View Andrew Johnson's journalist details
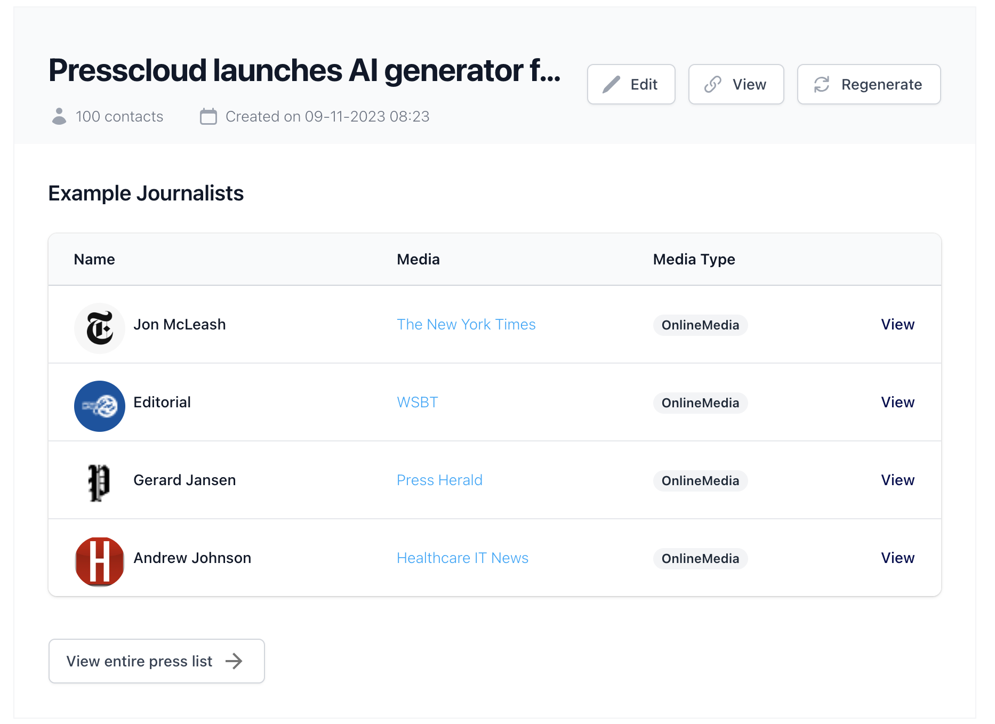 [x=897, y=558]
